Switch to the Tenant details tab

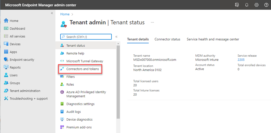tap(138, 39)
